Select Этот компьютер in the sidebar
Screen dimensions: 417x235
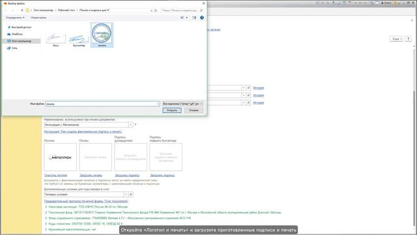pyautogui.click(x=22, y=41)
